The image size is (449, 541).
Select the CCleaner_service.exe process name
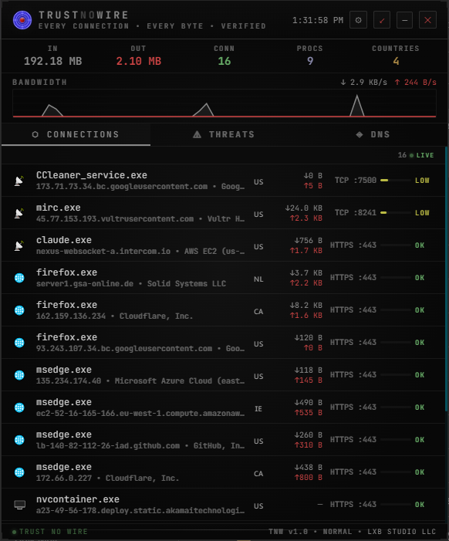click(x=92, y=175)
